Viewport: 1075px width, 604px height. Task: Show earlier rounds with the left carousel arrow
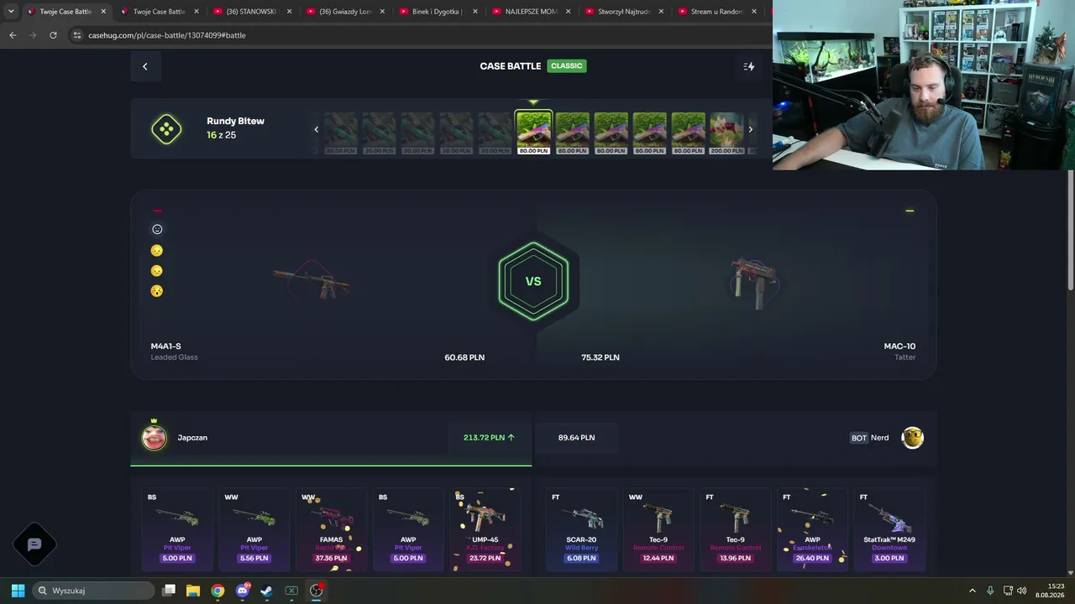pyautogui.click(x=316, y=129)
